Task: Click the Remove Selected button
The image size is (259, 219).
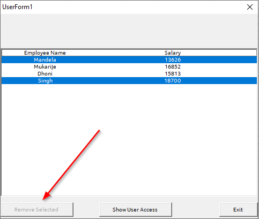Action: coord(37,209)
